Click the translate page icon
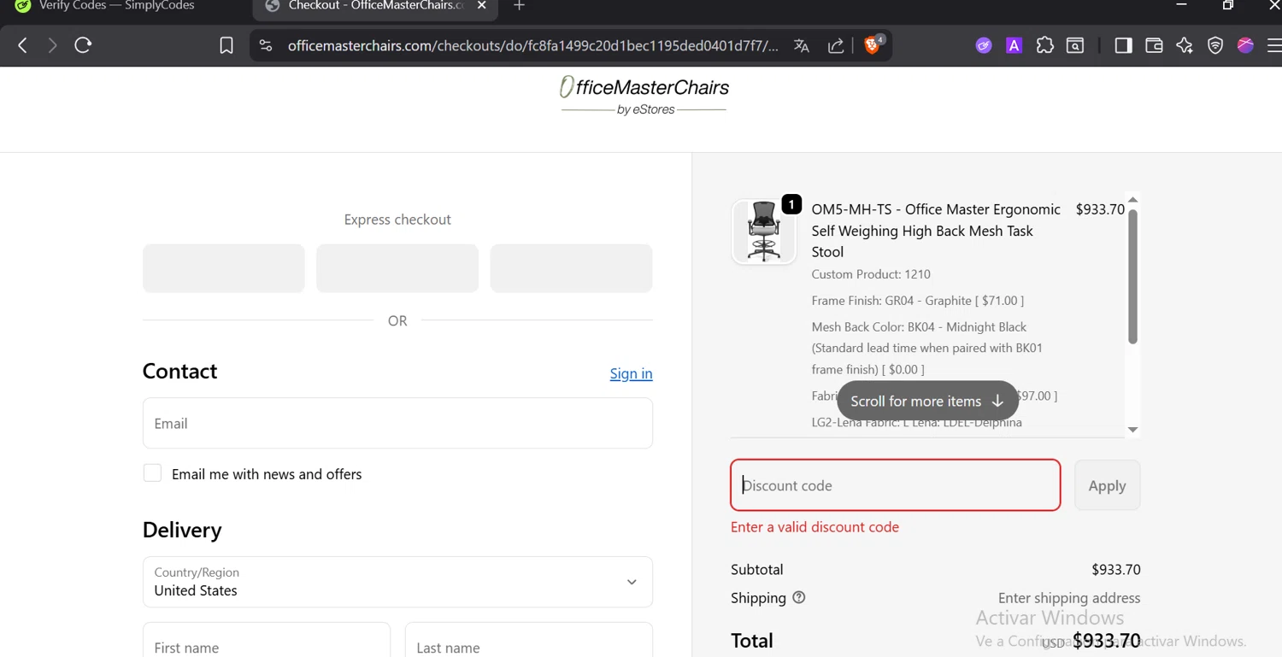The image size is (1282, 657). (x=802, y=46)
